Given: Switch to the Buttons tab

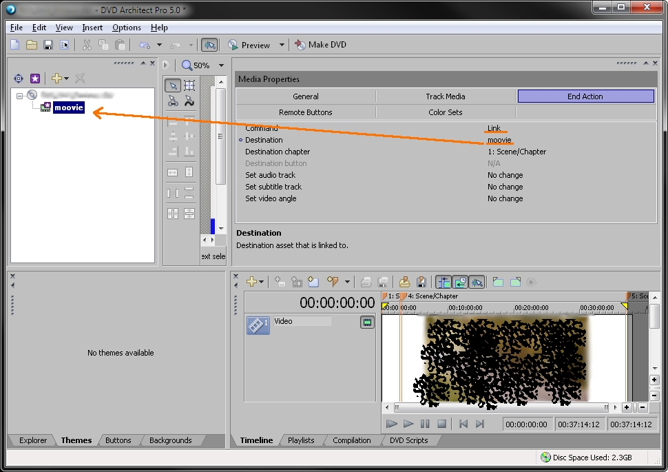Looking at the screenshot, I should tap(118, 440).
